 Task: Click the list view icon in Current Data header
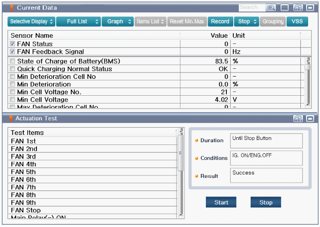[284, 8]
